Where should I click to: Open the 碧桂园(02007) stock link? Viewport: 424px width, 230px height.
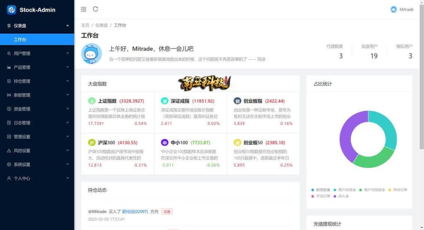pyautogui.click(x=135, y=211)
